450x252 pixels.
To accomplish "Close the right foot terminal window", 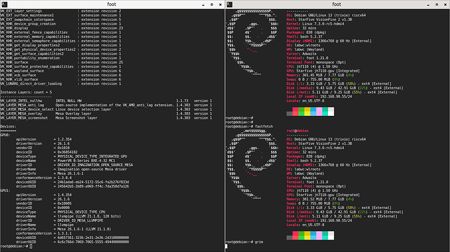I will [x=445, y=5].
